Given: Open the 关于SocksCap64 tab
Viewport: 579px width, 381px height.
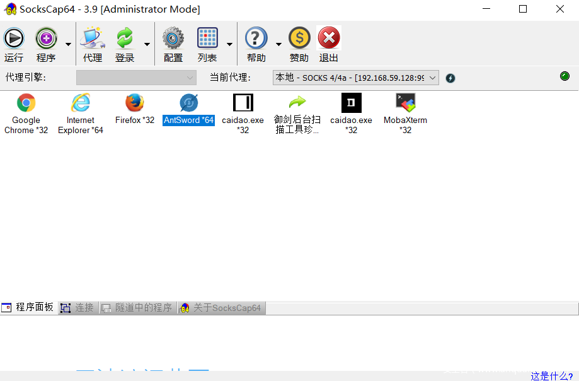Looking at the screenshot, I should (x=221, y=308).
